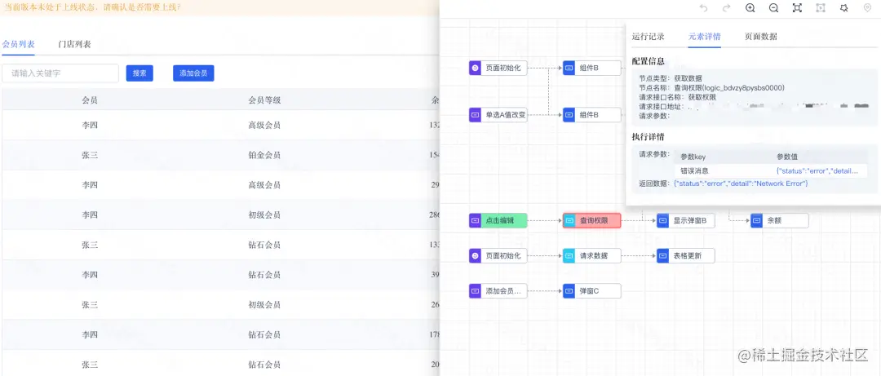Click the 会员 column header

(90, 100)
